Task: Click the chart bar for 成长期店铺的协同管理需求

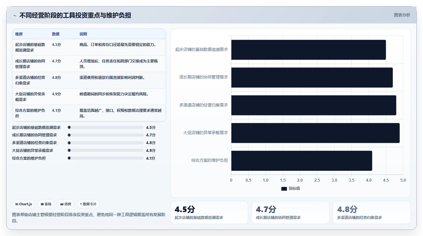Action: [312, 77]
